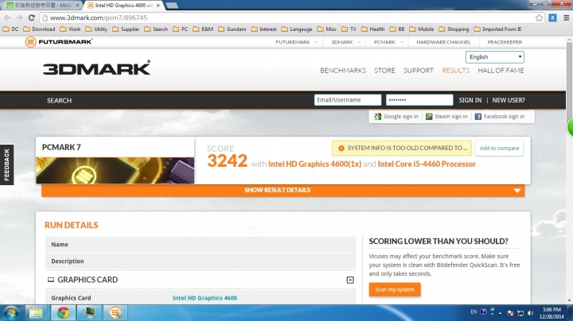This screenshot has width=573, height=321.
Task: Open the monitor app icon on taskbar
Action: (89, 313)
